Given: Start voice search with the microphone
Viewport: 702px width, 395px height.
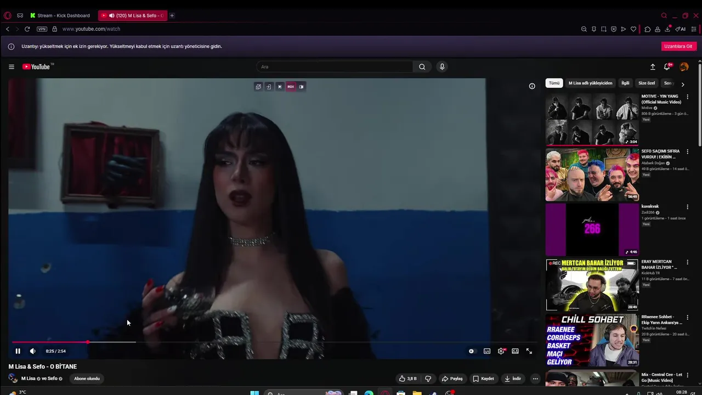Looking at the screenshot, I should (442, 67).
